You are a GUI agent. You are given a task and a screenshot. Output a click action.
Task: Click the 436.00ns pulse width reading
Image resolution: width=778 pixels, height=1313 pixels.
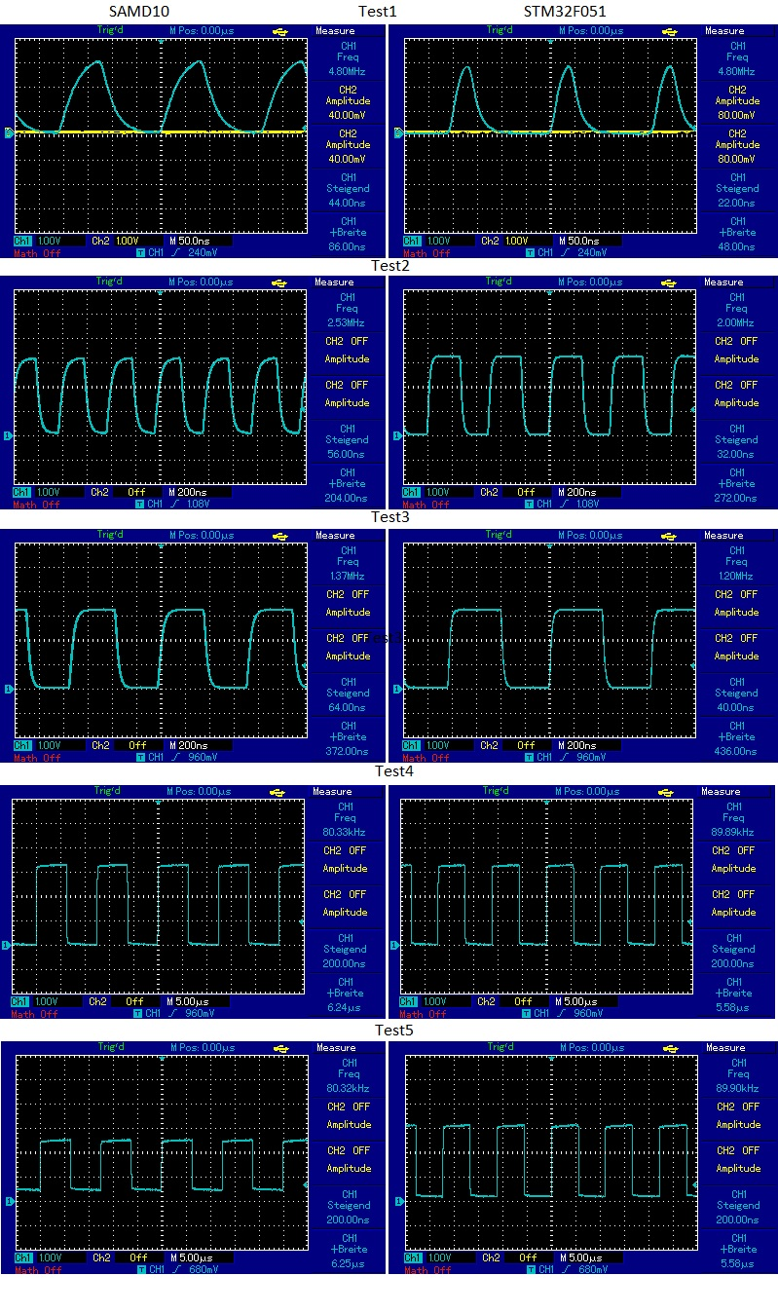[736, 751]
